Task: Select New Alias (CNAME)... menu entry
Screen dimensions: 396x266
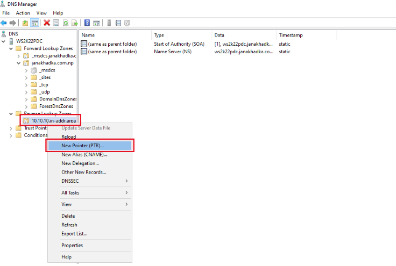Action: click(x=84, y=155)
